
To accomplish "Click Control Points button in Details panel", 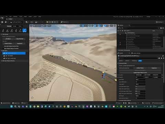I will pyautogui.click(x=140, y=68).
